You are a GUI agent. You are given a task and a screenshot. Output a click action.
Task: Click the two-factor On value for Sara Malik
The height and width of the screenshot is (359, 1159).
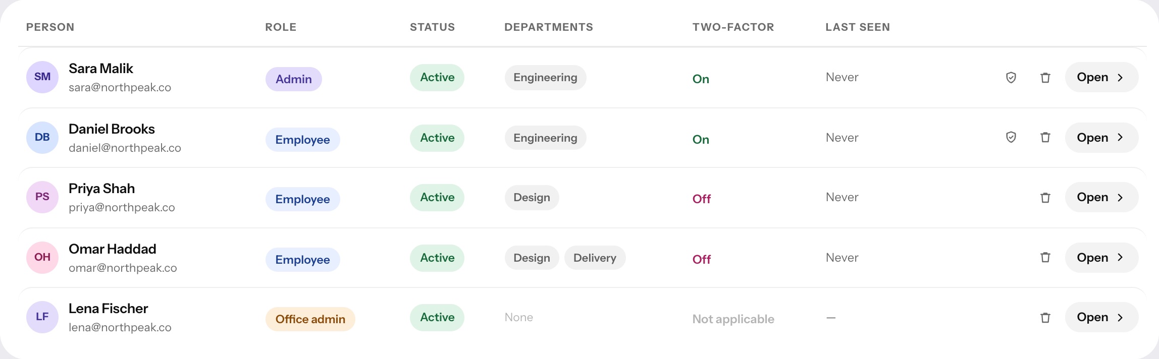pyautogui.click(x=701, y=79)
